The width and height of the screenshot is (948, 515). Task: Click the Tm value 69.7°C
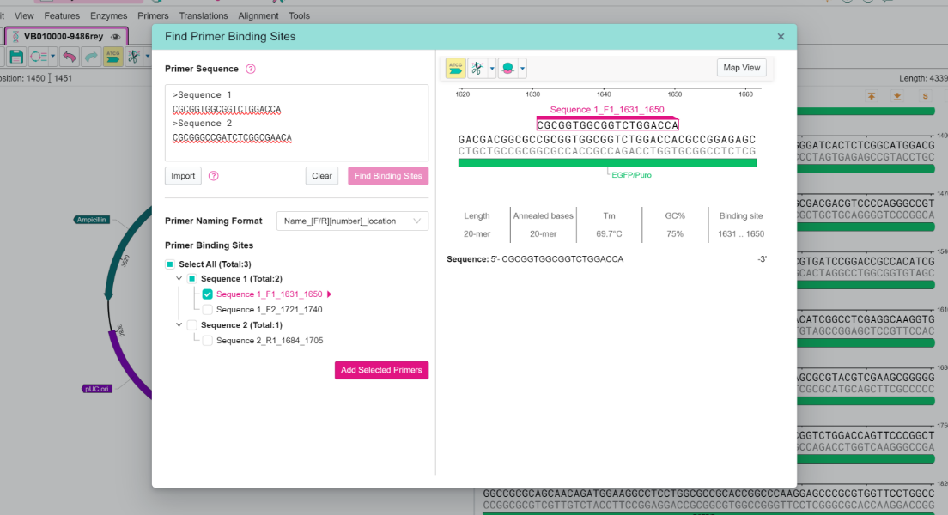(609, 234)
